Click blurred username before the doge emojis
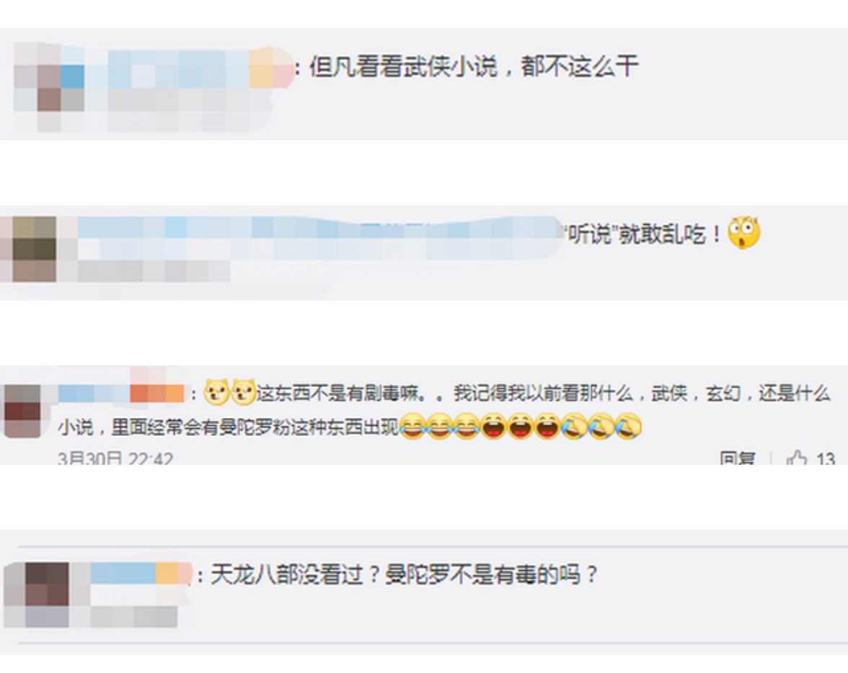Viewport: 848px width, 673px height. tap(121, 393)
